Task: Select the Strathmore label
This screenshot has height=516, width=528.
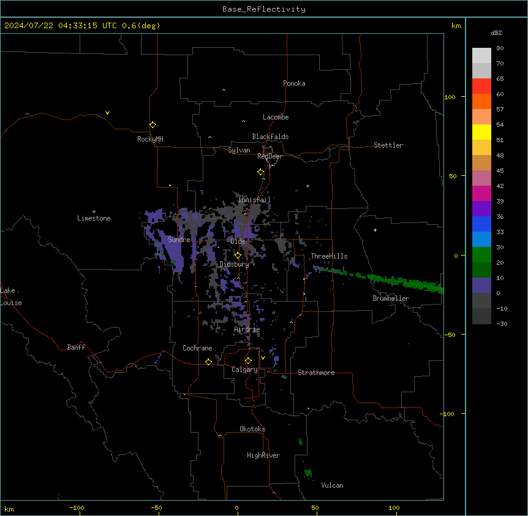Action: click(316, 373)
